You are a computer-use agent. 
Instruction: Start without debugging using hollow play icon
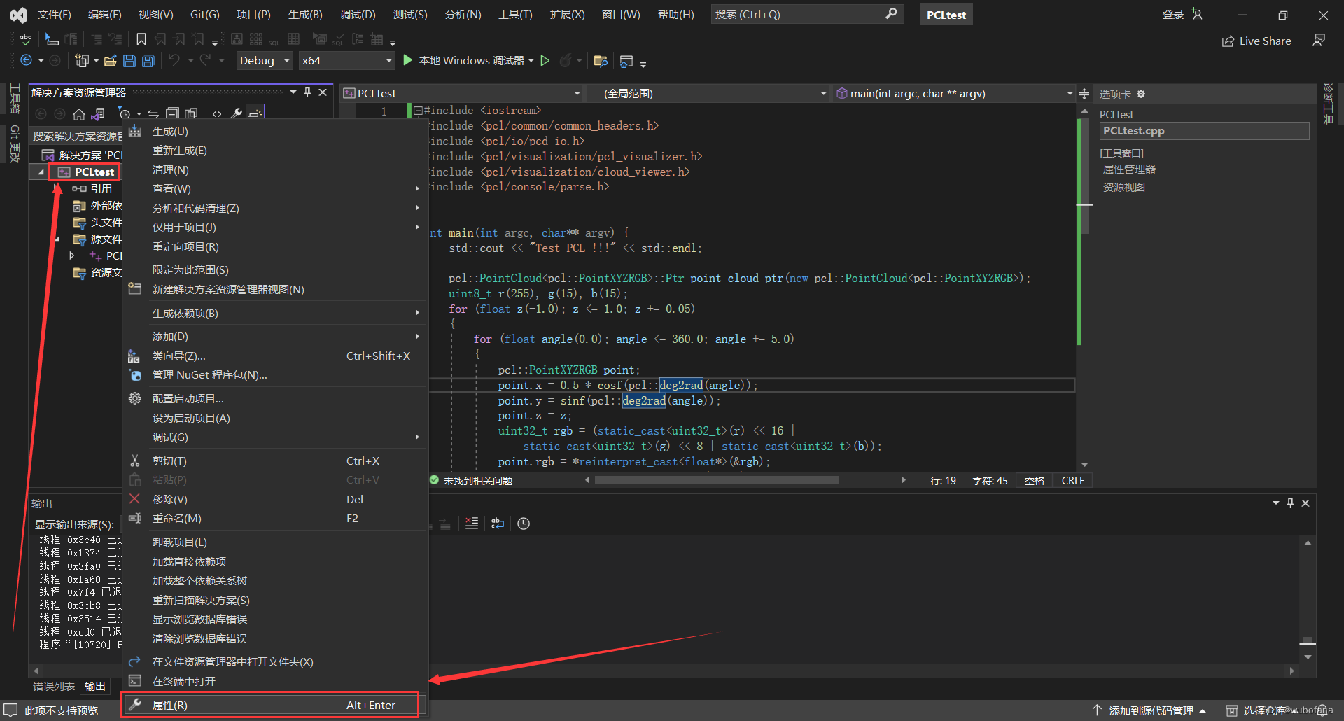(545, 61)
